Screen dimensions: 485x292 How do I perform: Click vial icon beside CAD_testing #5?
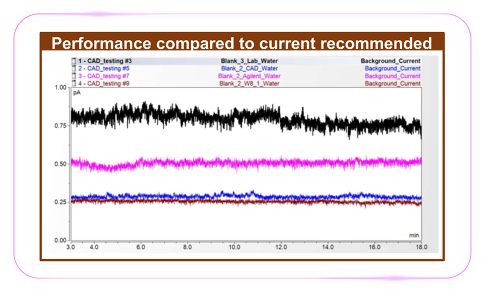[74, 69]
